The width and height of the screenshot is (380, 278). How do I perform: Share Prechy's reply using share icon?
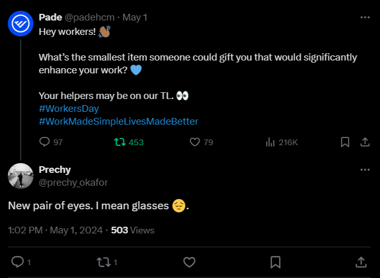(361, 262)
